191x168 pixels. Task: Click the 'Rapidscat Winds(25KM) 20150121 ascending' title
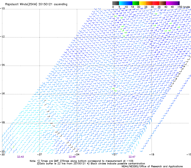(x=36, y=4)
